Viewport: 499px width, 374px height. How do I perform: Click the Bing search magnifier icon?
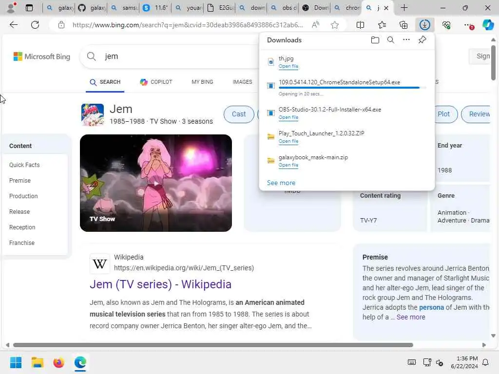[x=91, y=56]
